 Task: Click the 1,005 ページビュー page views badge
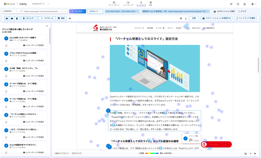pos(62,153)
